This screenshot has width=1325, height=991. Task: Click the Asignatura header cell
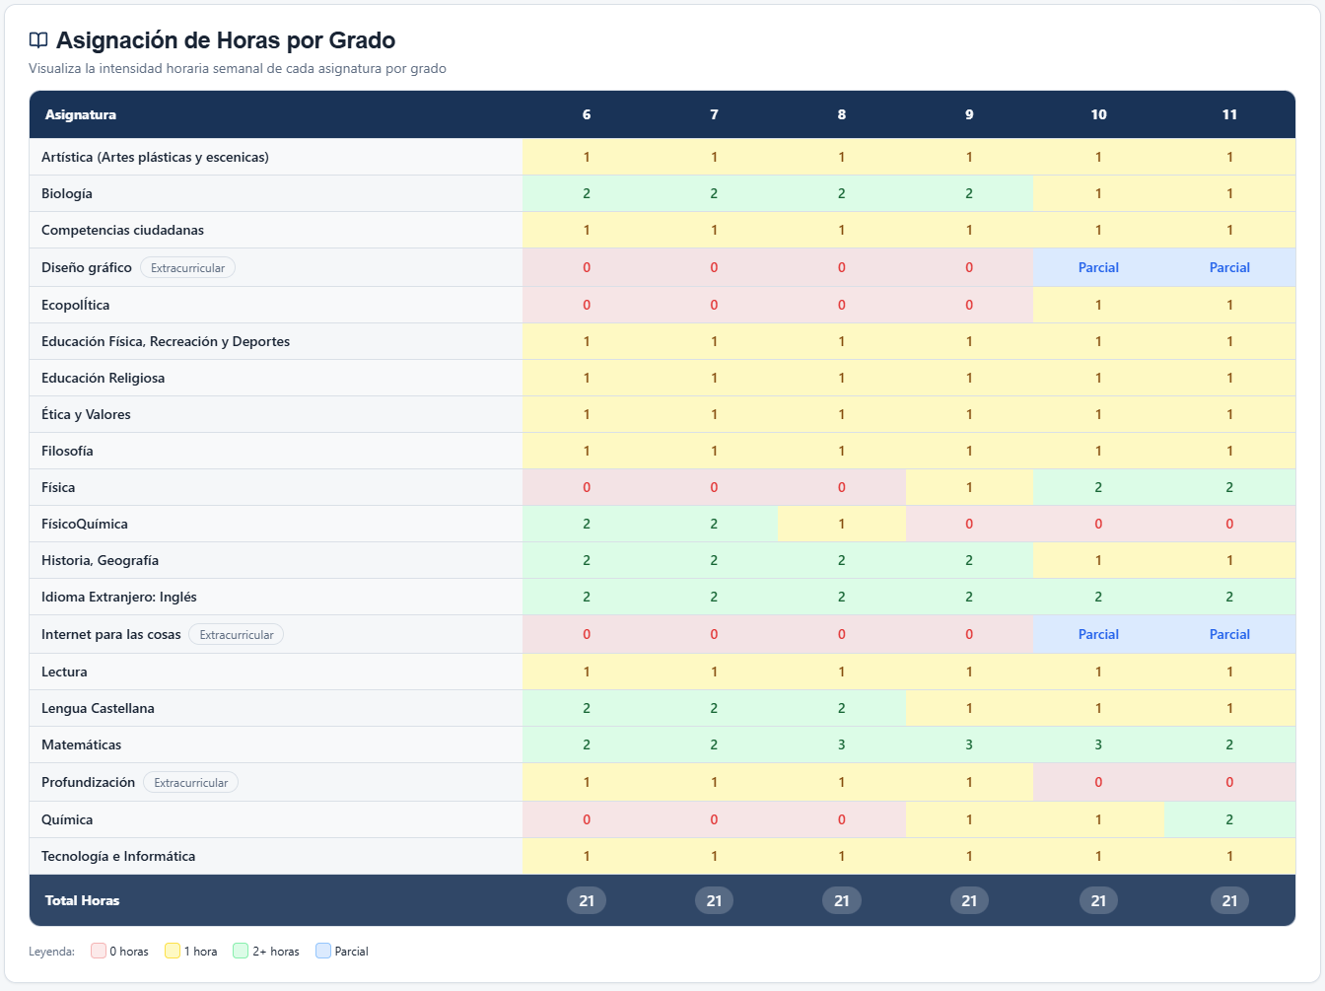(79, 114)
